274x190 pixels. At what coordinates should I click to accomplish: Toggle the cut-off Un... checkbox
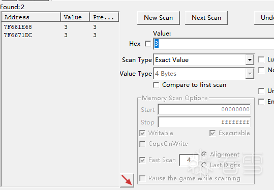click(x=261, y=91)
